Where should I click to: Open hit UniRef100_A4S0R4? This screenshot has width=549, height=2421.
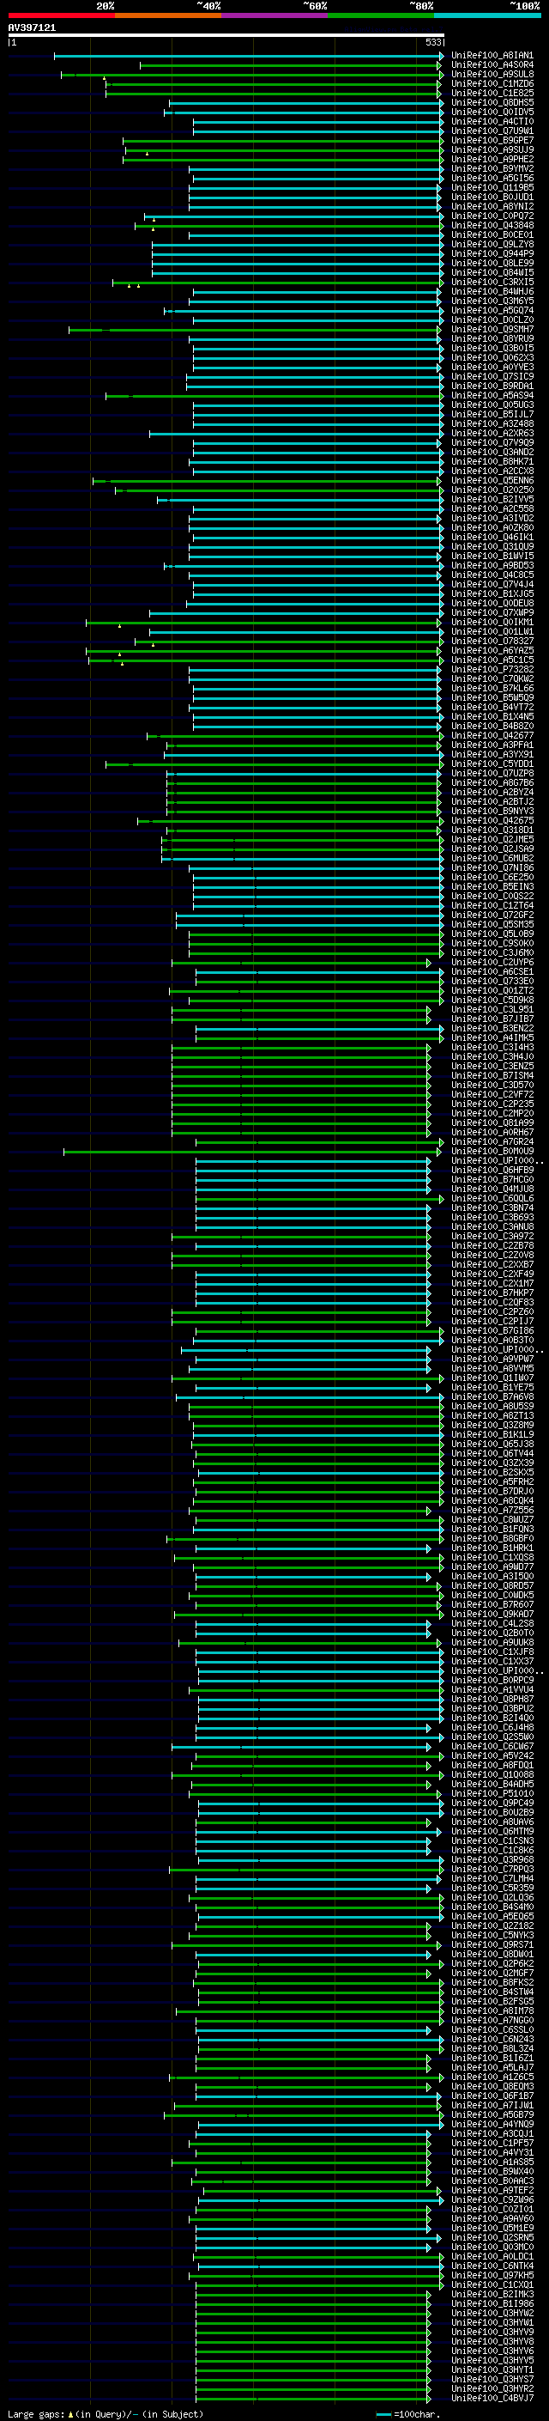[492, 65]
